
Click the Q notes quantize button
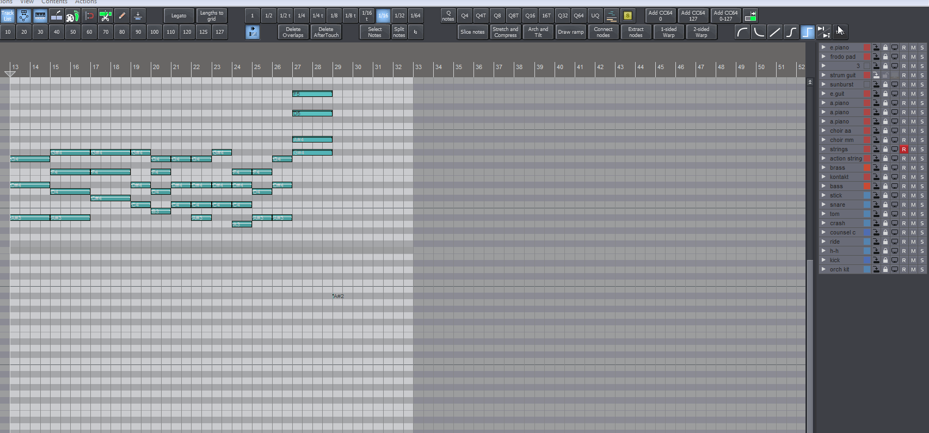pos(448,16)
